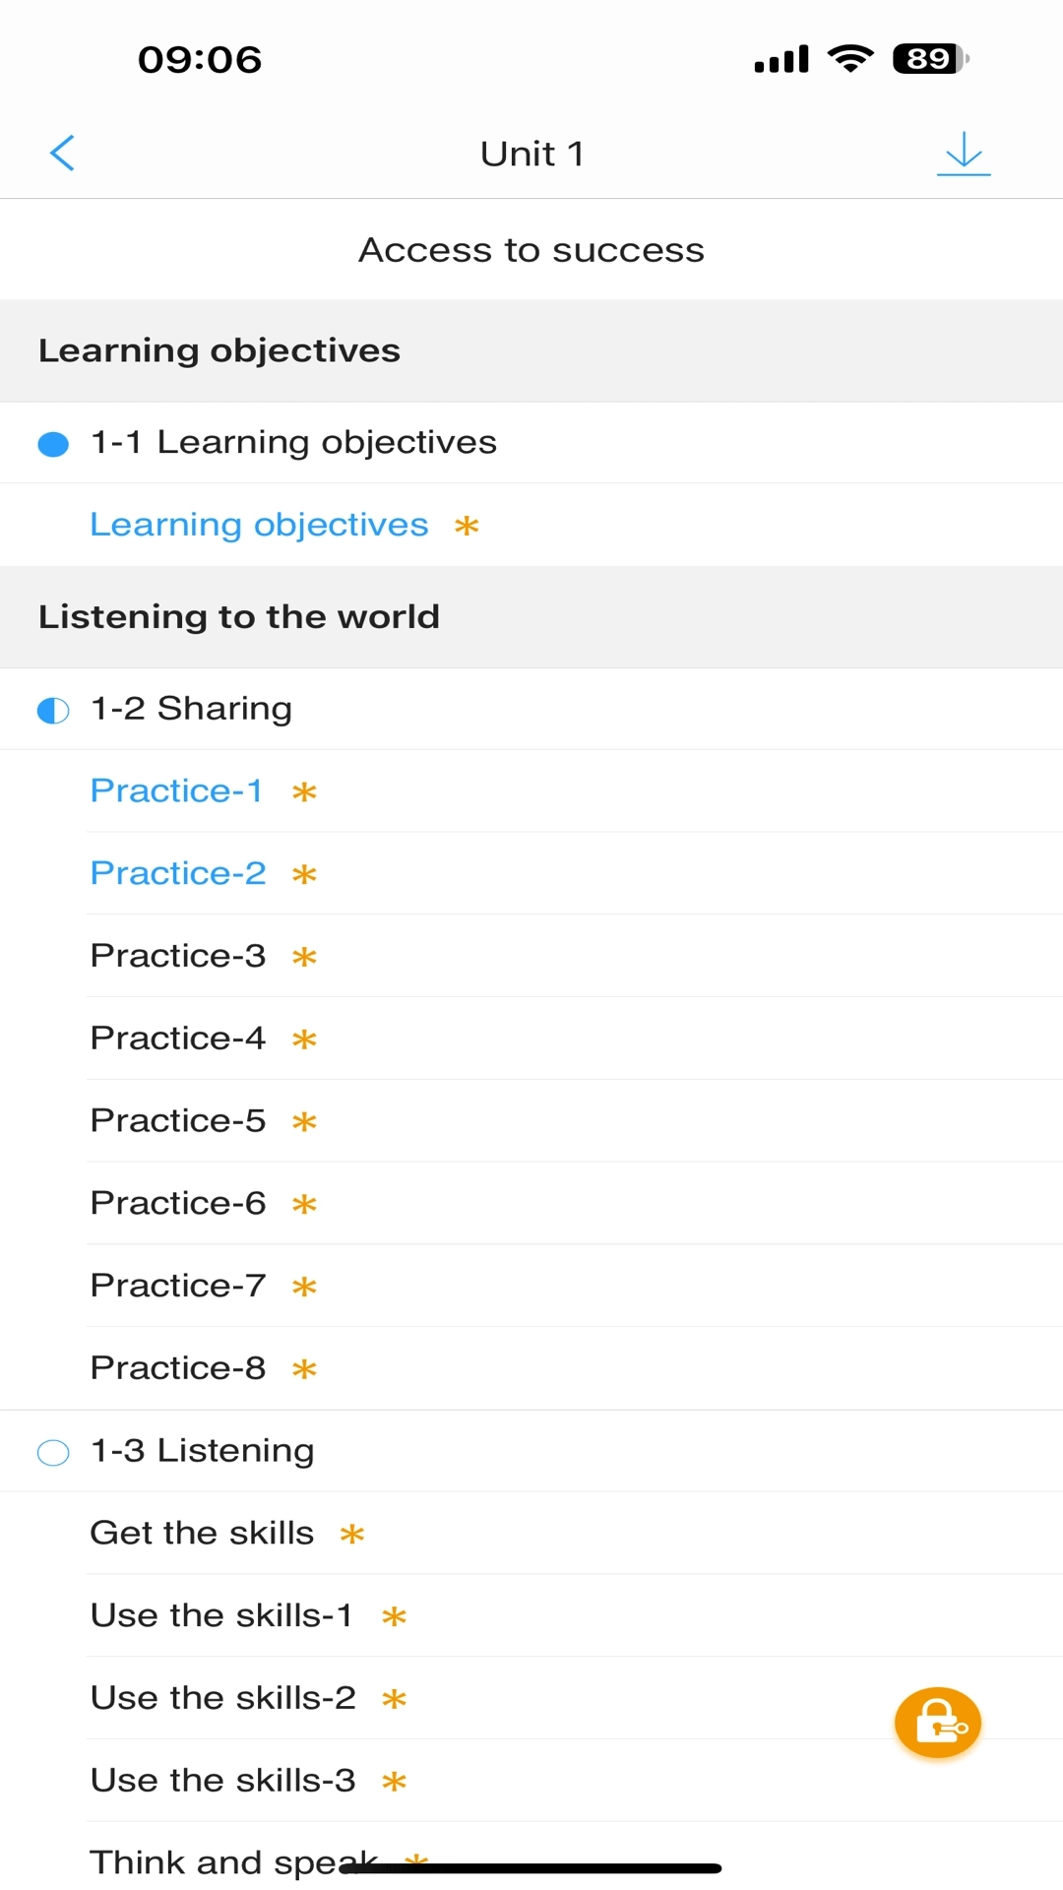
Task: Collapse the 1-2 Sharing section
Action: tap(192, 709)
